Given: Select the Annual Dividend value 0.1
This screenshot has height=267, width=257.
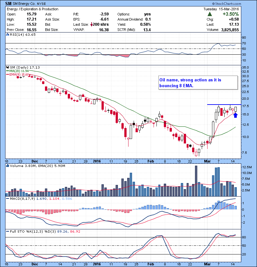Looking at the screenshot, I should 148,19.
